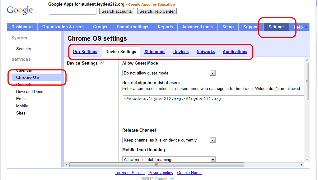View the Reports tab
318x180 pixels.
[x=165, y=27]
